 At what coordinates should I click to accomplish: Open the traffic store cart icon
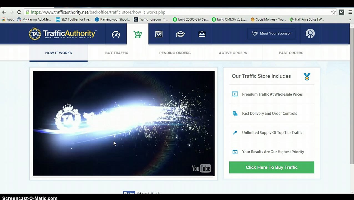(x=138, y=34)
